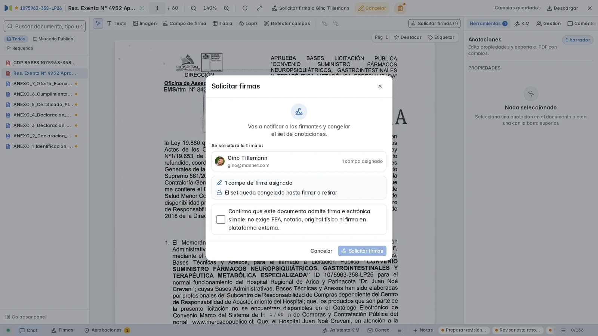Rotate the page with the refresh icon
Image resolution: width=598 pixels, height=336 pixels.
pos(245,8)
